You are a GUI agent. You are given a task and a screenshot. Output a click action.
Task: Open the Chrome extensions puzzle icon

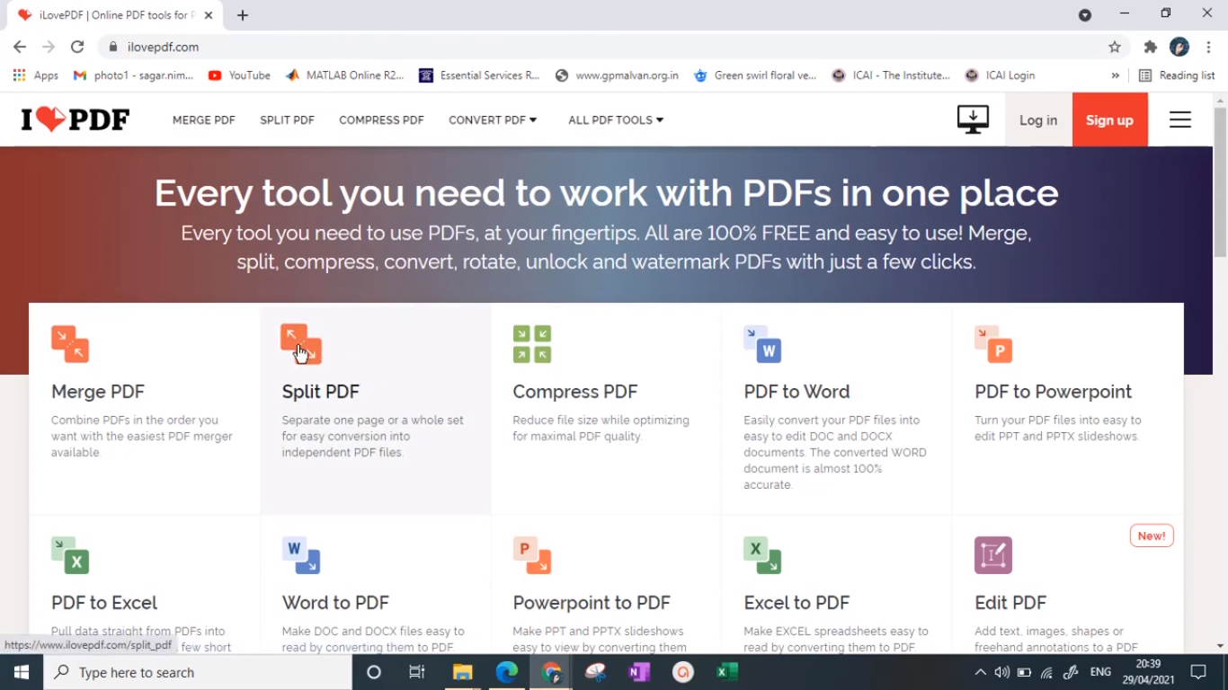(x=1150, y=47)
